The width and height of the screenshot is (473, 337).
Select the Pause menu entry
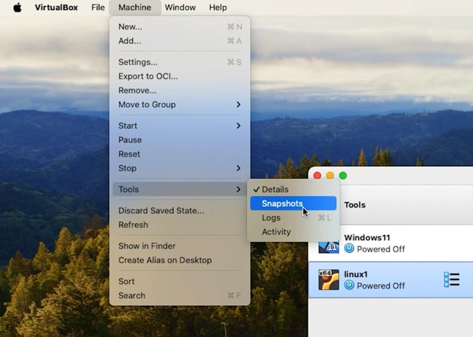(x=180, y=140)
